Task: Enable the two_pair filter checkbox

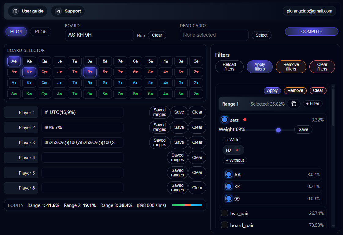Action: (x=224, y=213)
